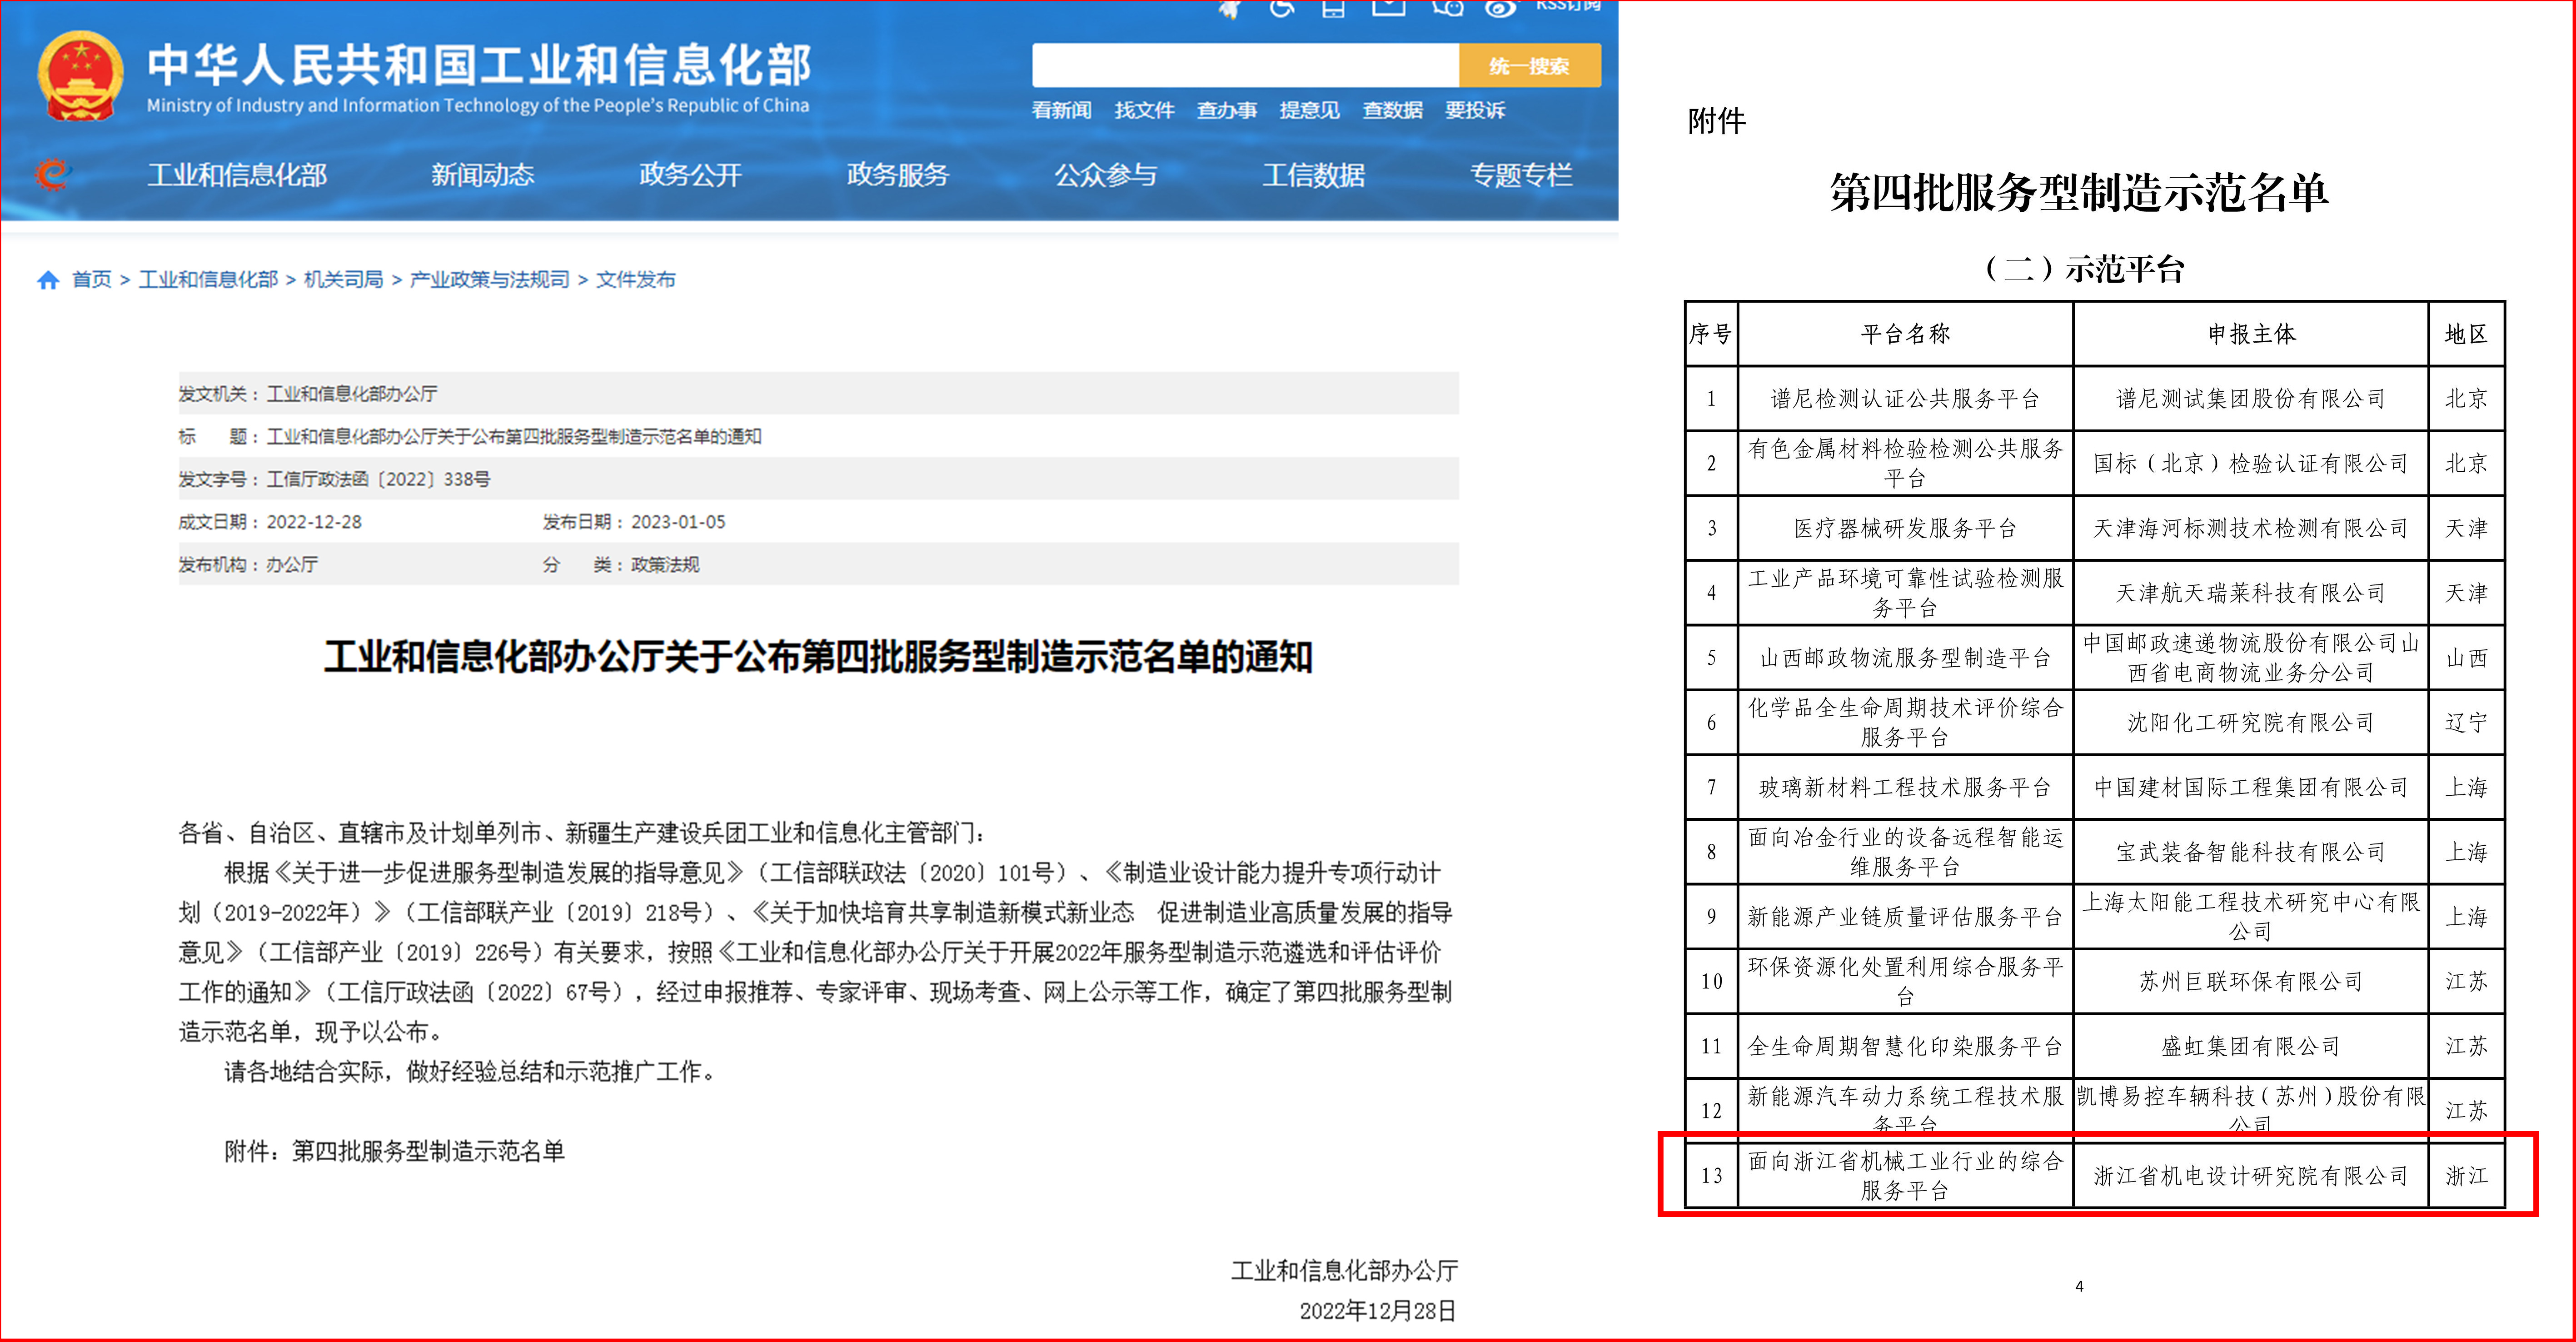Click 工业和信息化部 in the breadcrumb

pos(208,280)
